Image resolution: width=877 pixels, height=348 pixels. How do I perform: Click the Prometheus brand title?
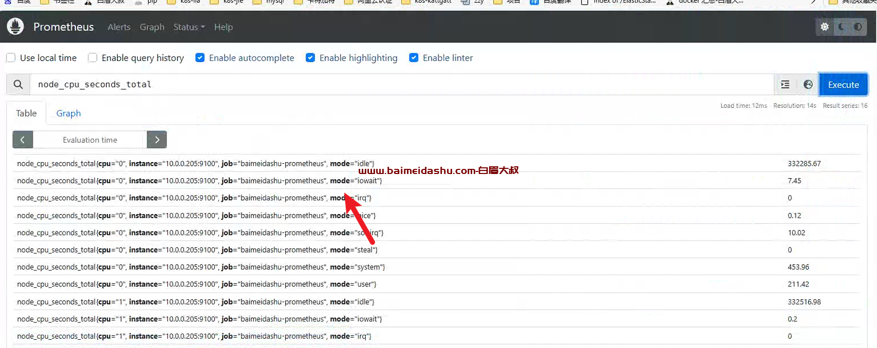(x=64, y=27)
